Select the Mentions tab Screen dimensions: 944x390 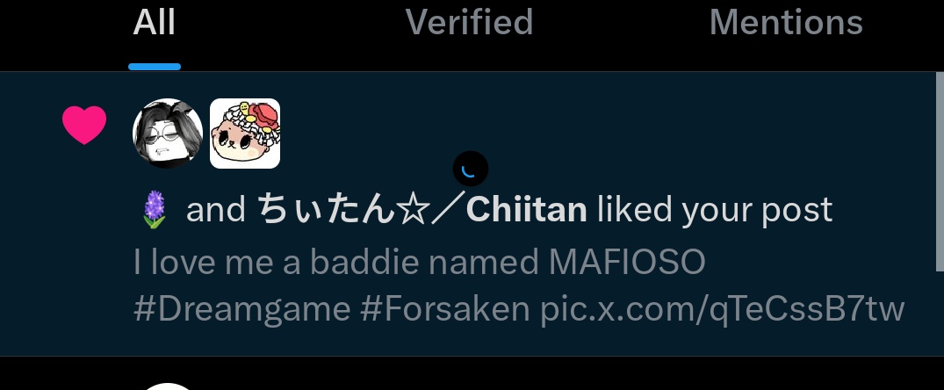pos(786,23)
